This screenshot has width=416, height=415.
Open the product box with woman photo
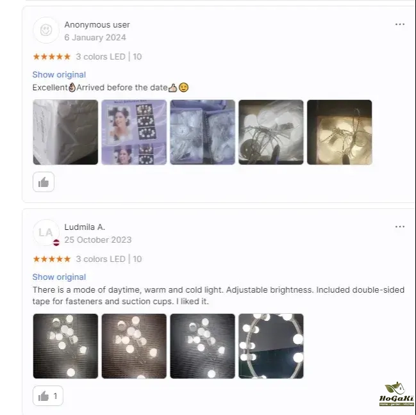(134, 132)
